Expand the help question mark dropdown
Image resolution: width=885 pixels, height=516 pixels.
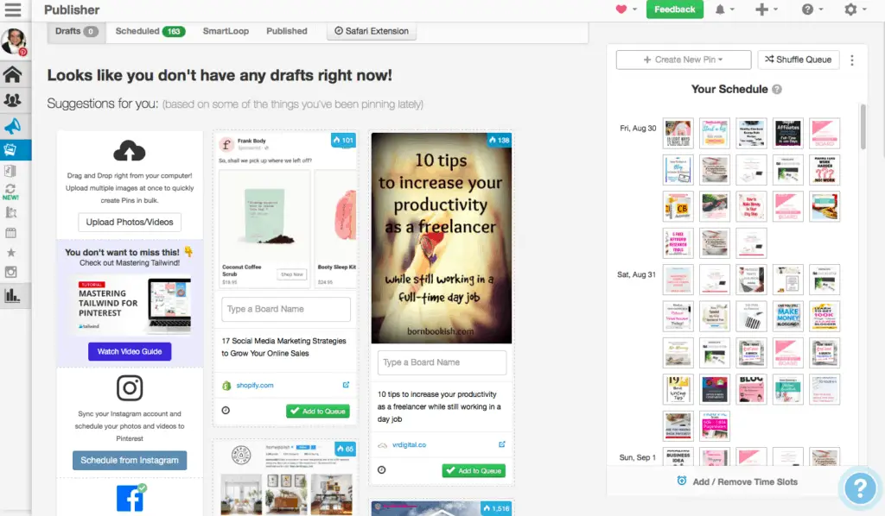[812, 9]
